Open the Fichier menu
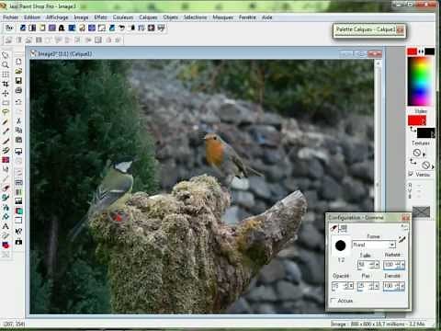441x331 pixels. pos(11,17)
